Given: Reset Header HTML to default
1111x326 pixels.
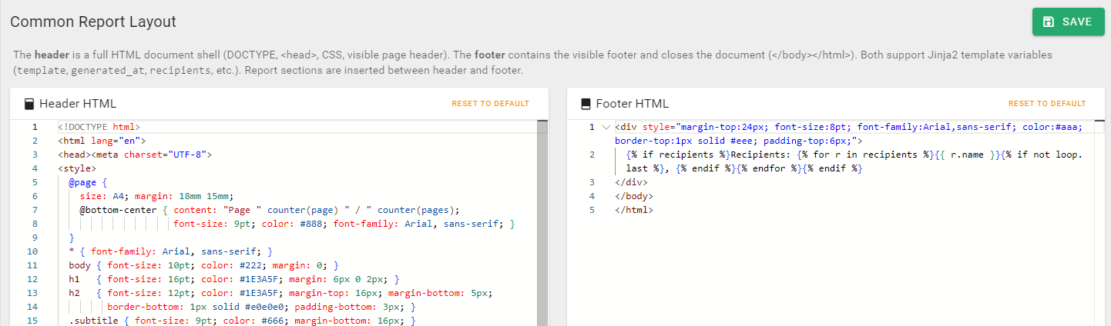Looking at the screenshot, I should pyautogui.click(x=491, y=104).
